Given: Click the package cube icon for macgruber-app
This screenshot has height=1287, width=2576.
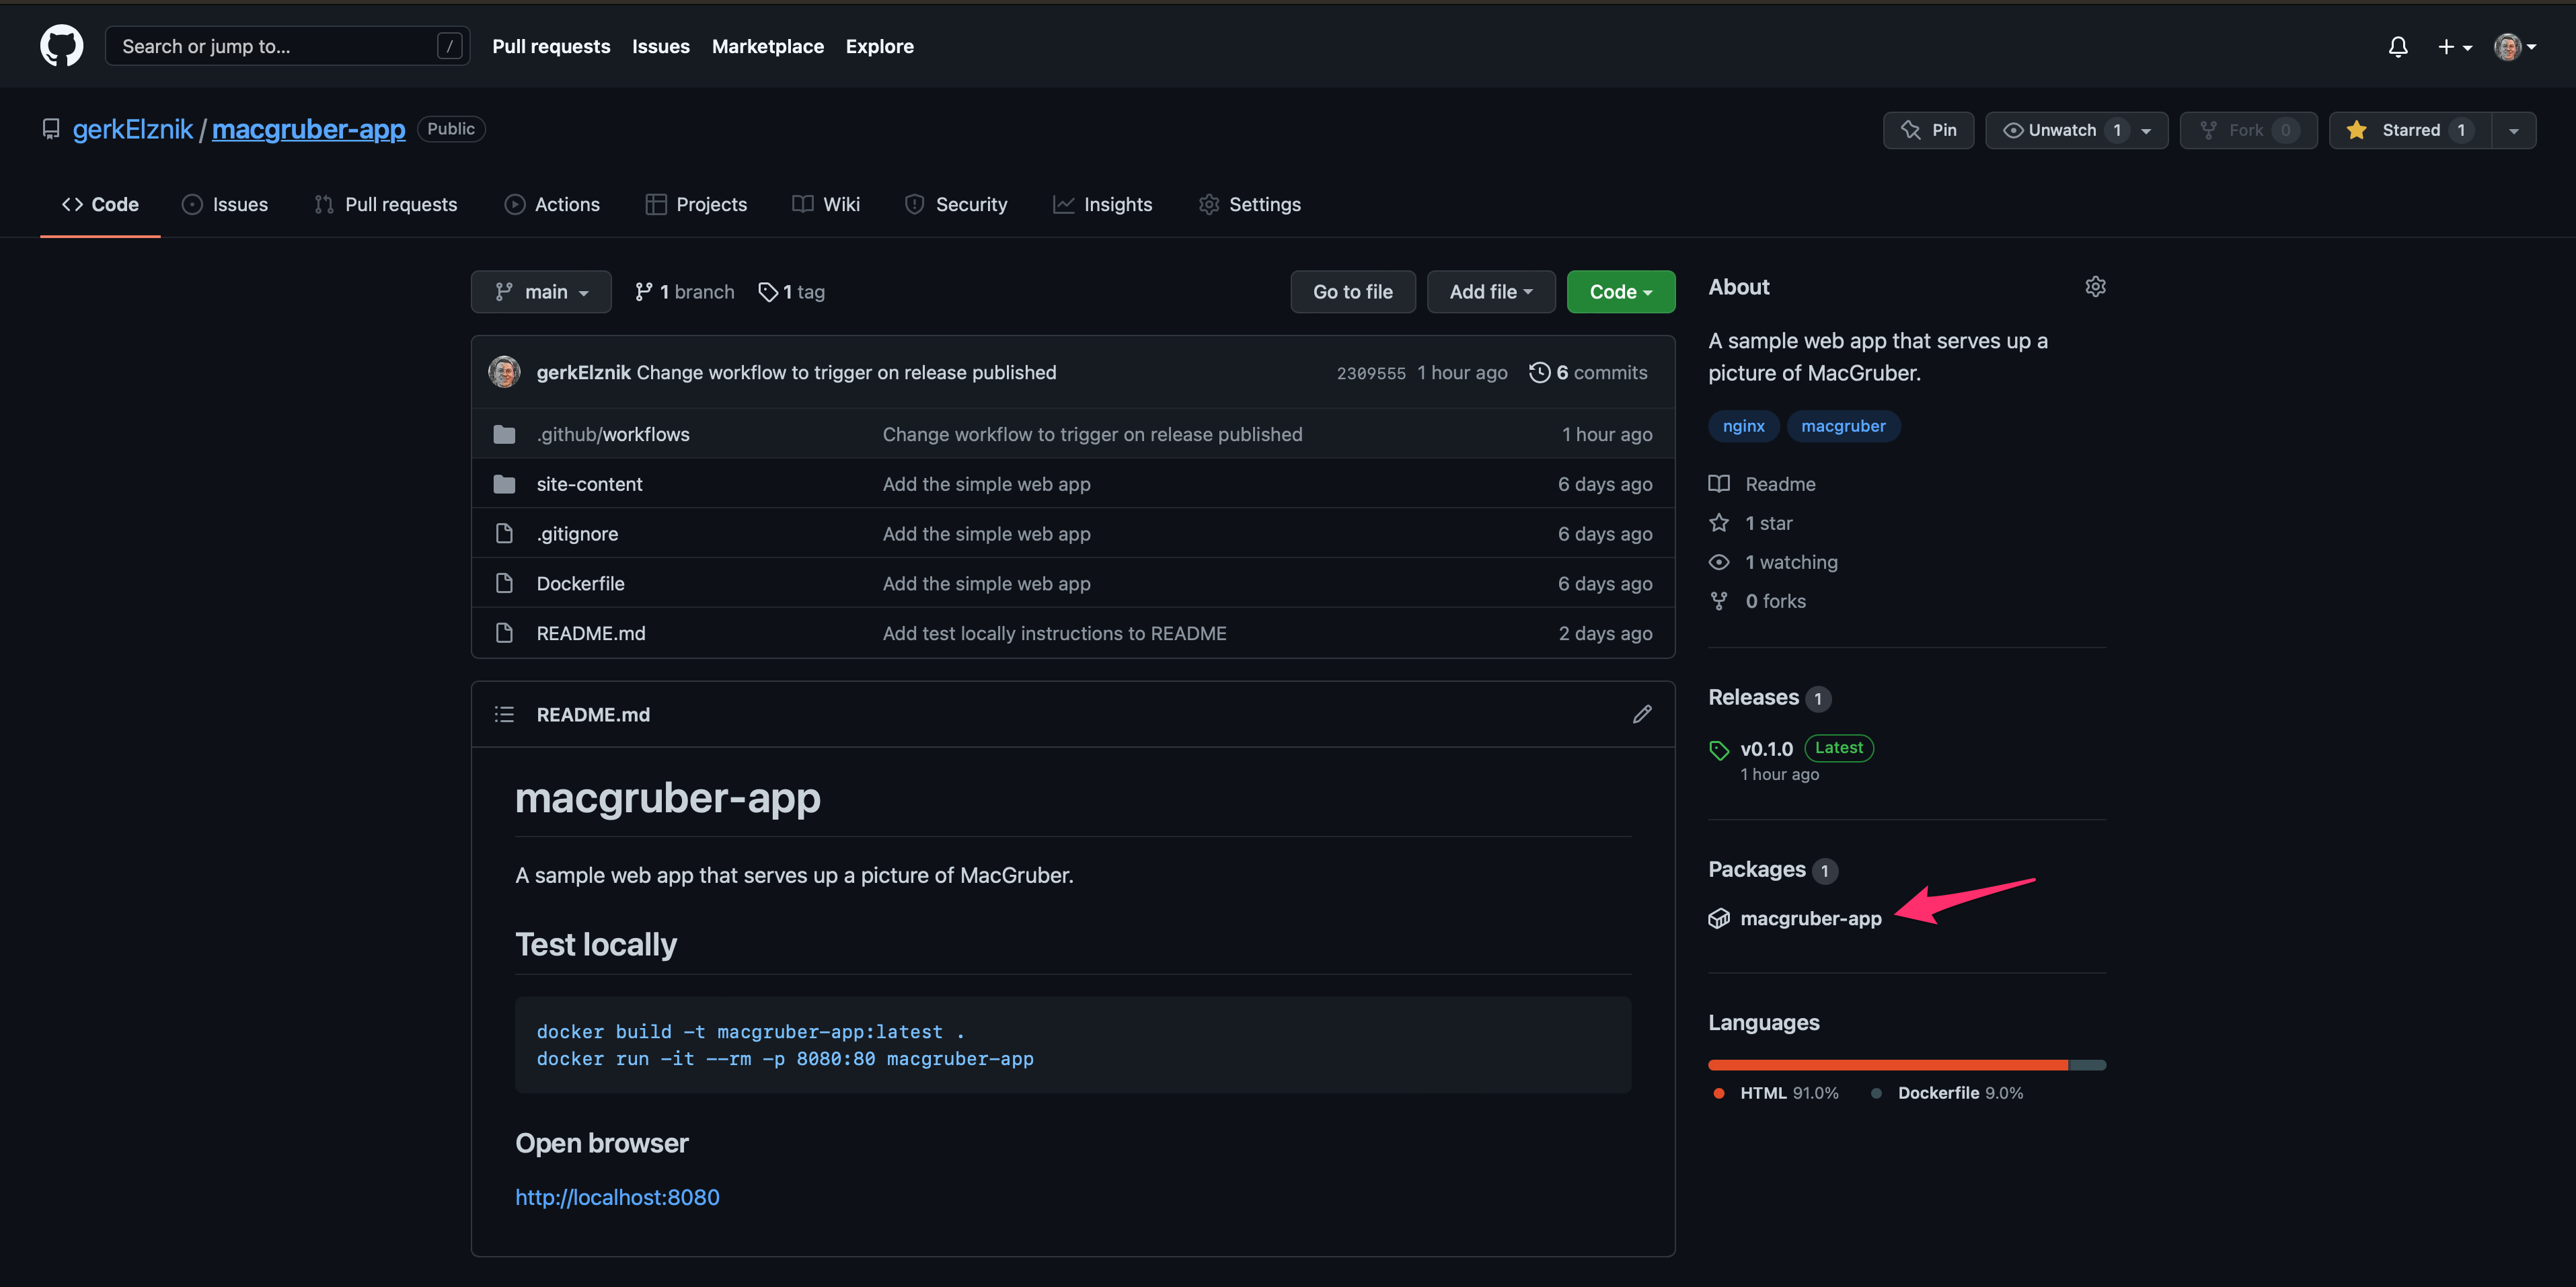Looking at the screenshot, I should point(1718,918).
